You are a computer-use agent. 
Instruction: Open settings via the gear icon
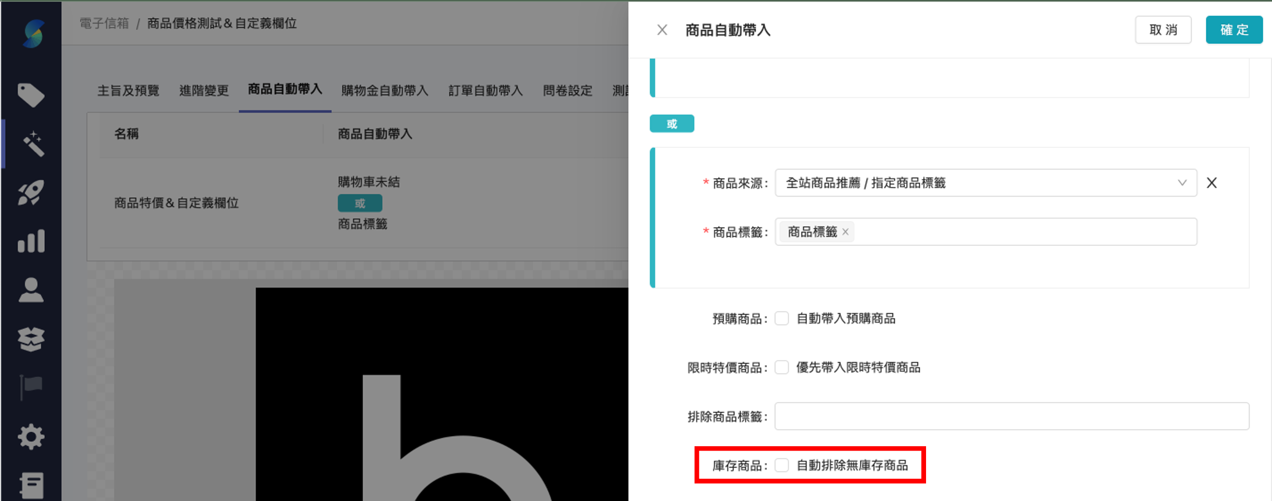click(x=31, y=436)
